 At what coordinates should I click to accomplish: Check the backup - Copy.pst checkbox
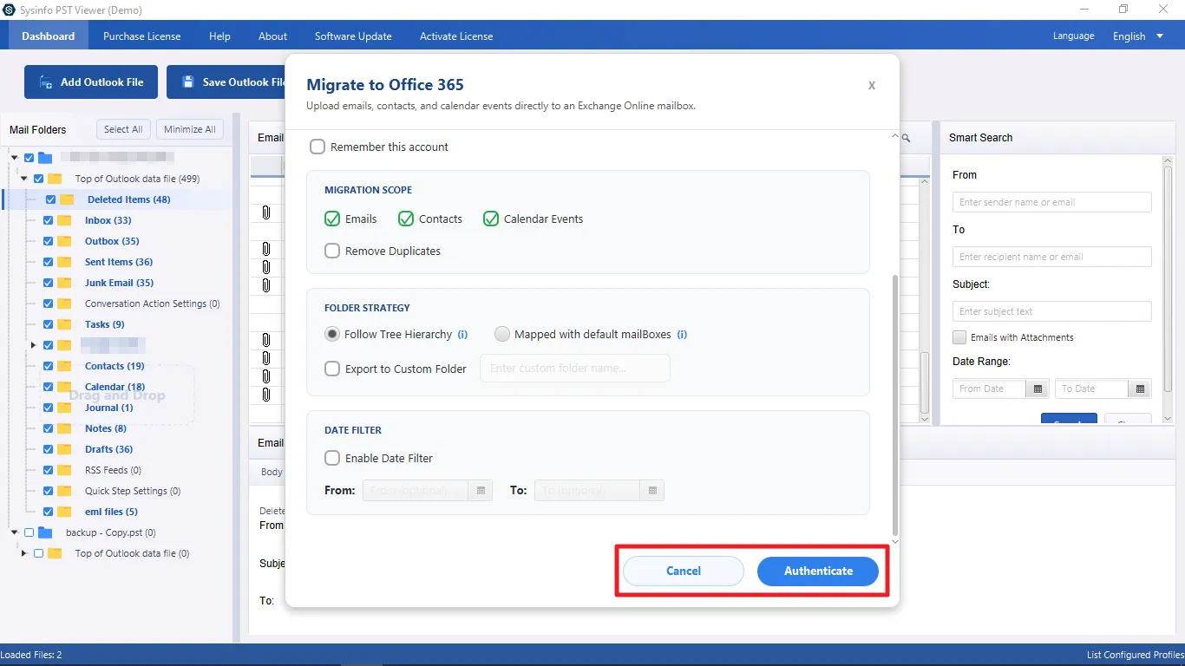[x=29, y=532]
